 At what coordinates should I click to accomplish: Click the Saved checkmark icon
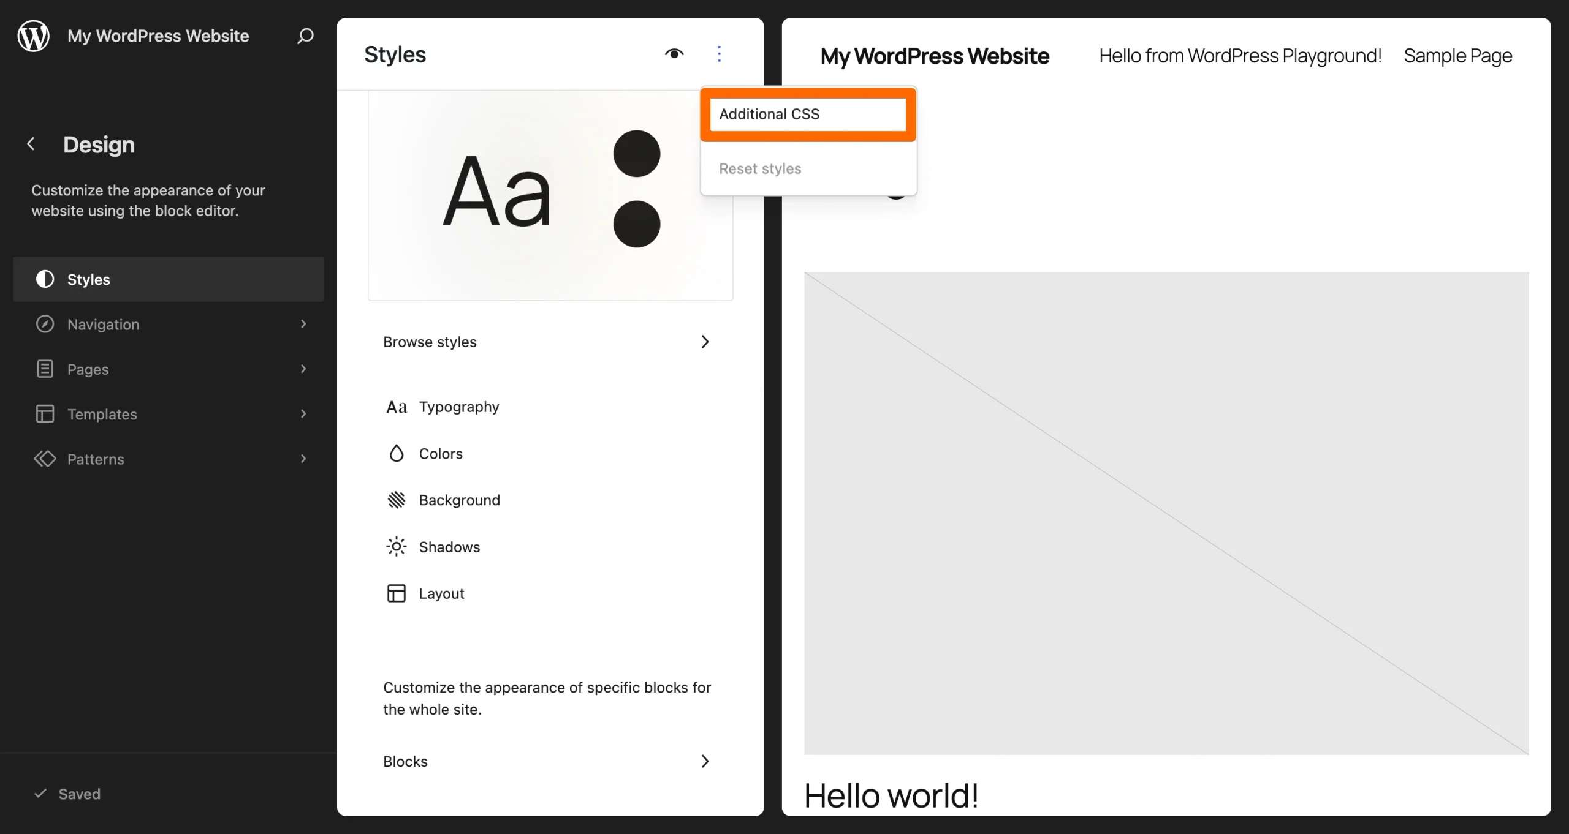(x=40, y=794)
